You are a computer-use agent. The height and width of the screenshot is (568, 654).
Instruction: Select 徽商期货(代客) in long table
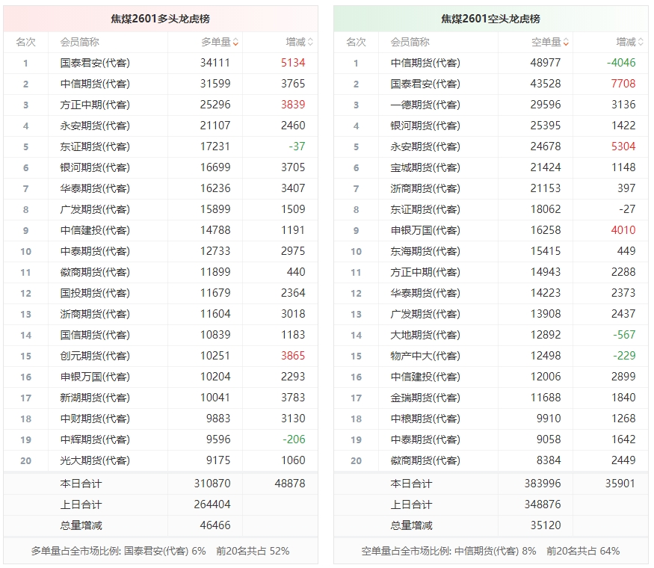(95, 272)
